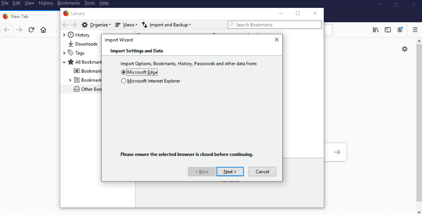Image resolution: width=422 pixels, height=215 pixels.
Task: Toggle the sidebar icon in Firefox toolbar
Action: [x=388, y=30]
